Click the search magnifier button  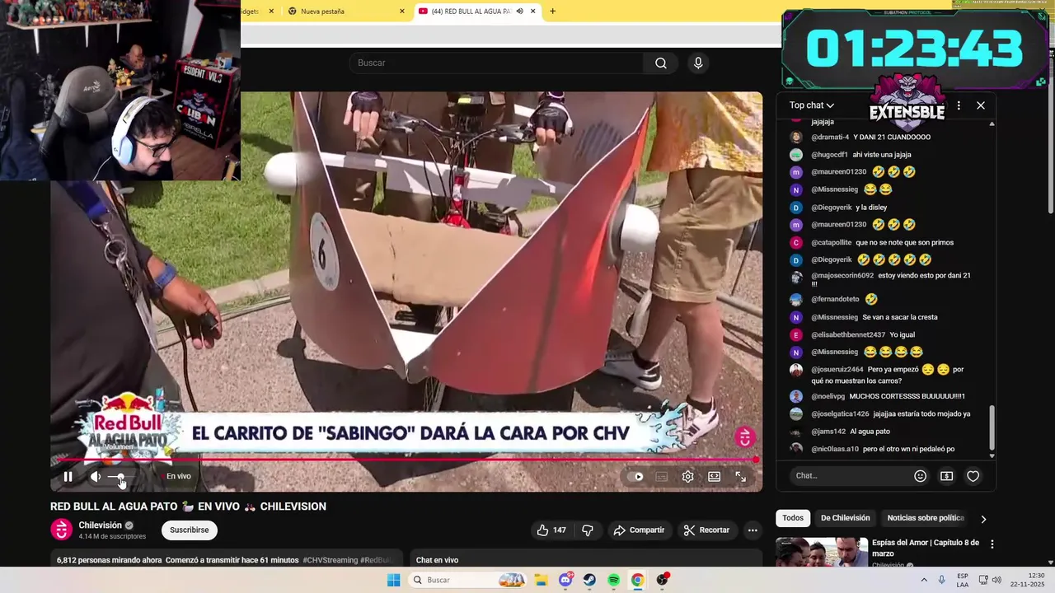pos(661,63)
